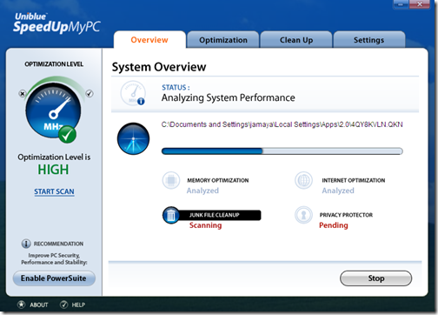The height and width of the screenshot is (315, 438).
Task: Click the scanned file path text
Action: [x=282, y=124]
